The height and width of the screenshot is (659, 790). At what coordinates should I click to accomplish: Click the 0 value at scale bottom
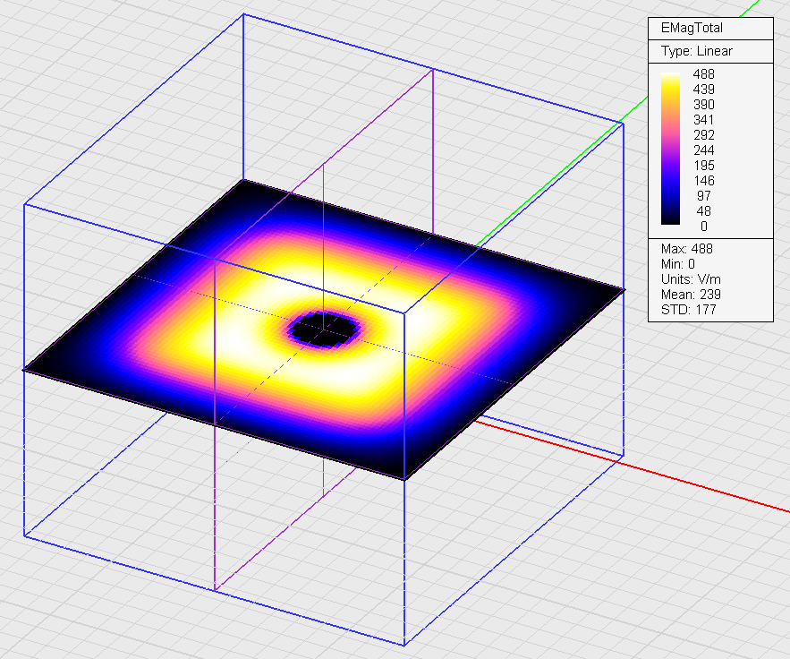(x=703, y=227)
